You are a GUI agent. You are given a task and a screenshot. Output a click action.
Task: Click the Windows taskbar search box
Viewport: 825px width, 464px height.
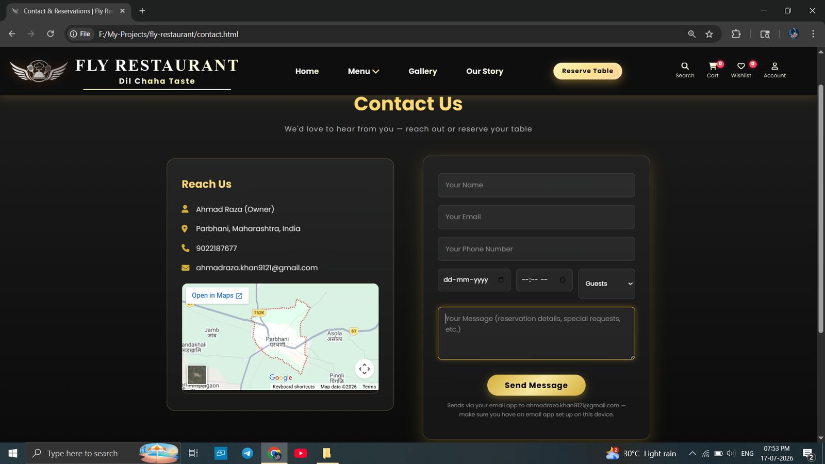click(103, 453)
